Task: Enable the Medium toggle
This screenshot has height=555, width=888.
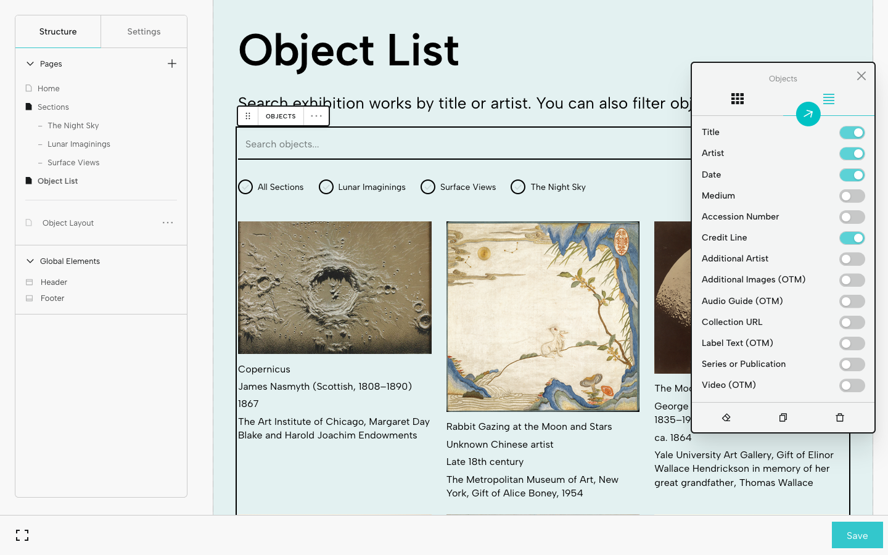Action: pos(852,196)
